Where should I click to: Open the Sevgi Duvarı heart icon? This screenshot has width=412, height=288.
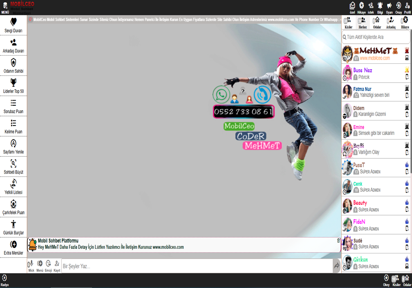pos(14,22)
